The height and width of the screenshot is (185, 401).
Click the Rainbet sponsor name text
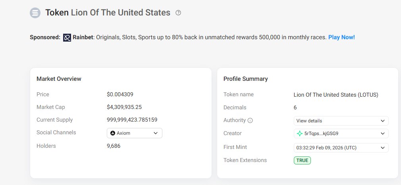(x=82, y=37)
